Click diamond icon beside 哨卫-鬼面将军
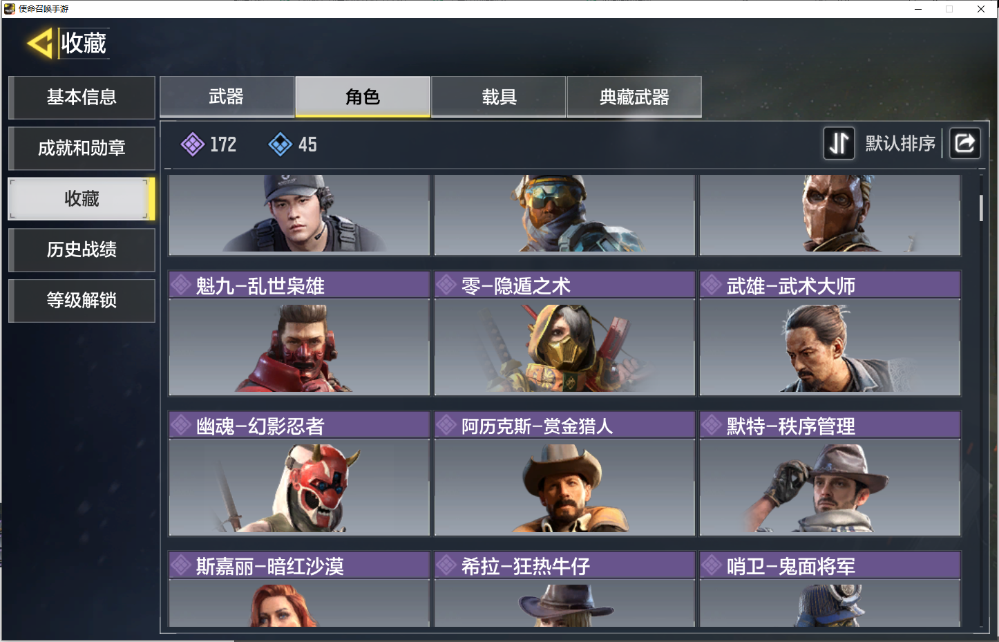The width and height of the screenshot is (999, 642). pyautogui.click(x=712, y=565)
